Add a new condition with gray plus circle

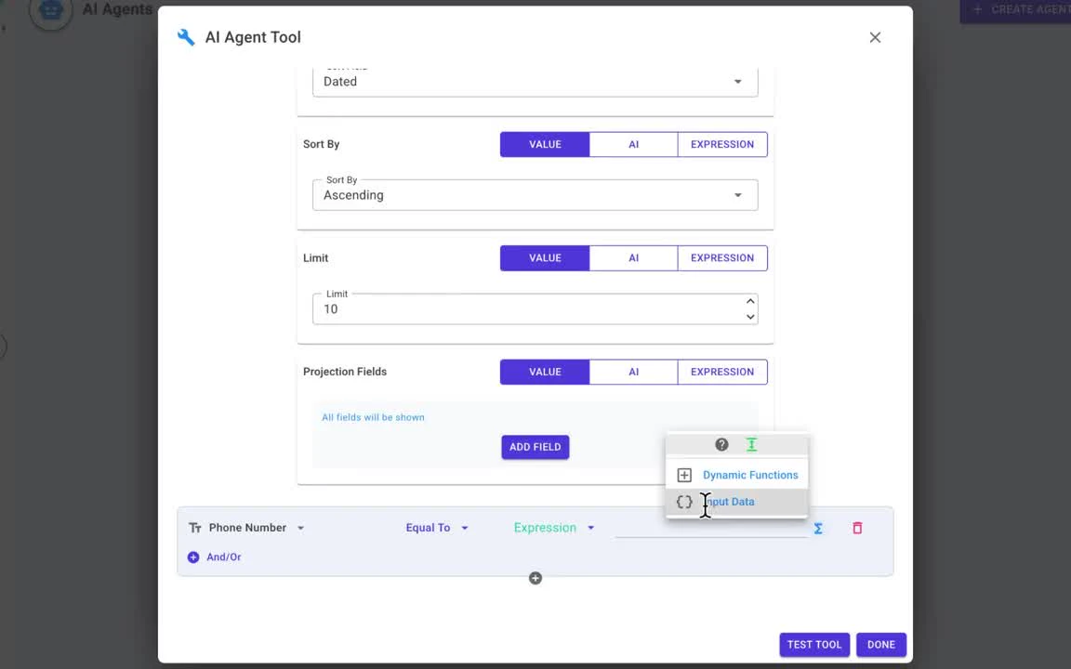pyautogui.click(x=535, y=578)
